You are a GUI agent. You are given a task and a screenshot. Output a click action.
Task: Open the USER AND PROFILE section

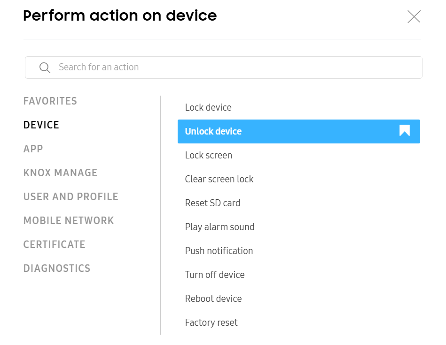[x=70, y=196]
